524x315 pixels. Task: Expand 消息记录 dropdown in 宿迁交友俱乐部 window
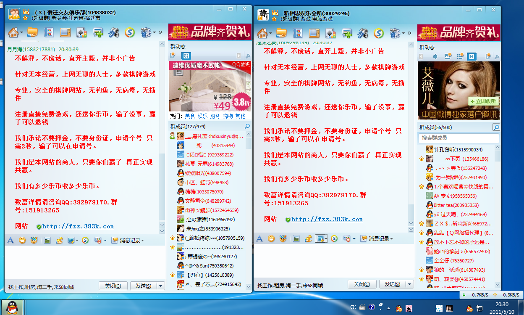click(x=143, y=241)
